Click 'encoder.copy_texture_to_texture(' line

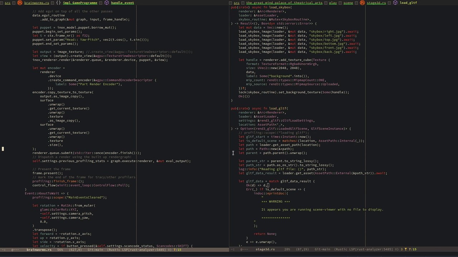(x=63, y=92)
